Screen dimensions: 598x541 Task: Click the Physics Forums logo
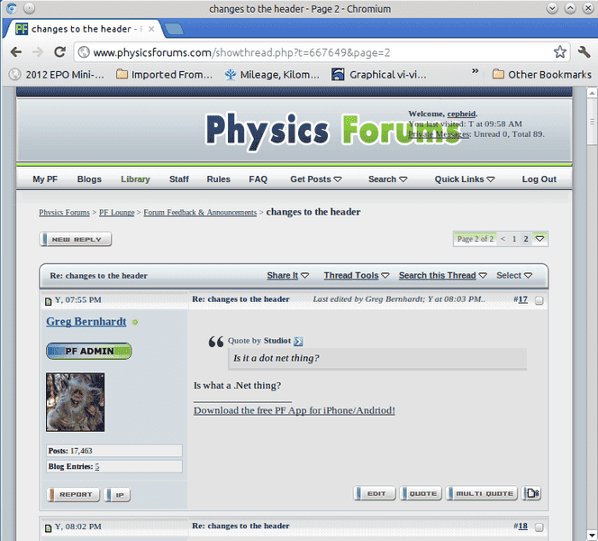click(x=333, y=131)
